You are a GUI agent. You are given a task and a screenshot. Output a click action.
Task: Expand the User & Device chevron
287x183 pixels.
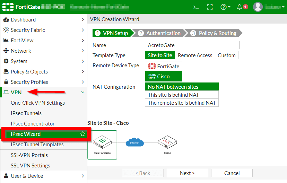pyautogui.click(x=83, y=176)
